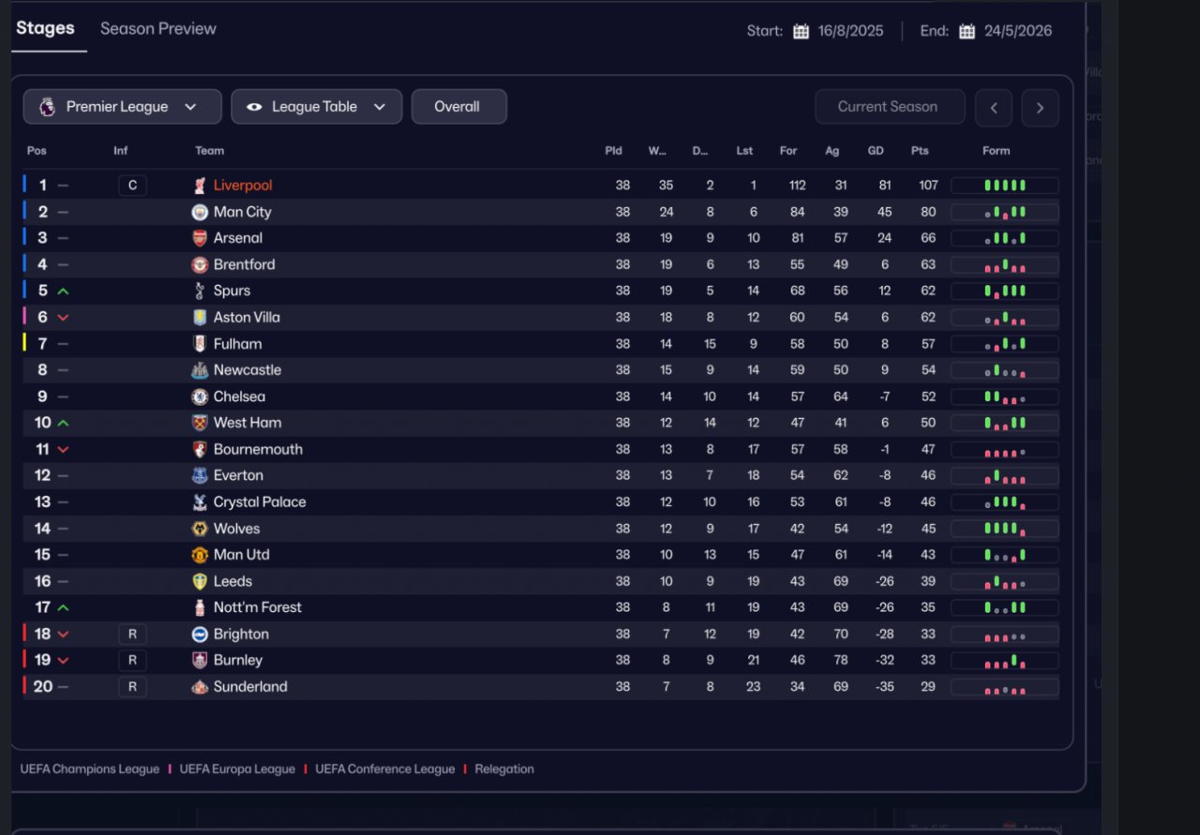Viewport: 1200px width, 835px height.
Task: Click the End date calendar icon
Action: (967, 31)
